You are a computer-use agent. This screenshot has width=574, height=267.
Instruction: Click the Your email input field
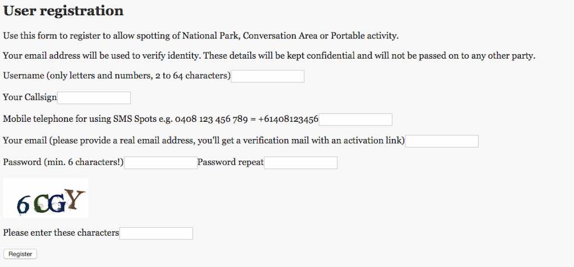(442, 141)
